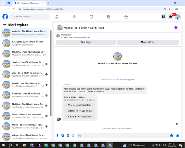The height and width of the screenshot is (148, 185).
Task: Open the taskbar clock and date
Action: coord(172,145)
